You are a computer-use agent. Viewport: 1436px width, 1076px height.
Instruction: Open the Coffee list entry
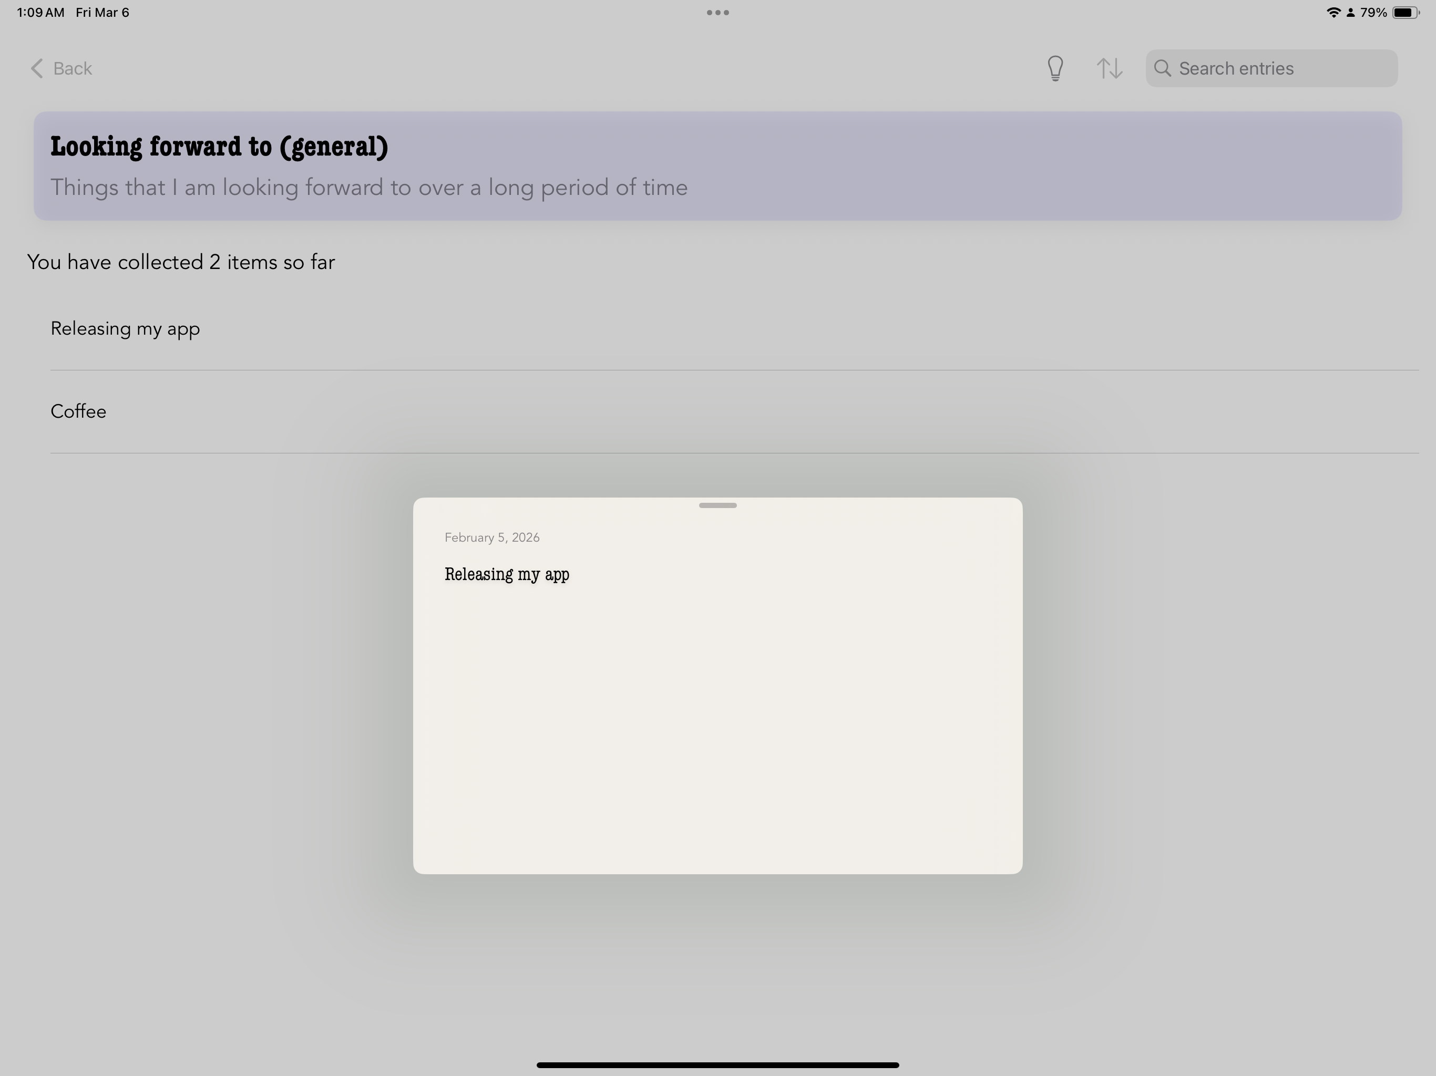click(x=734, y=412)
